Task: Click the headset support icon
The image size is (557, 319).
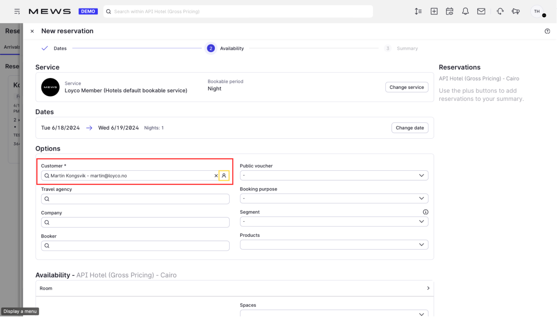Action: click(x=500, y=12)
